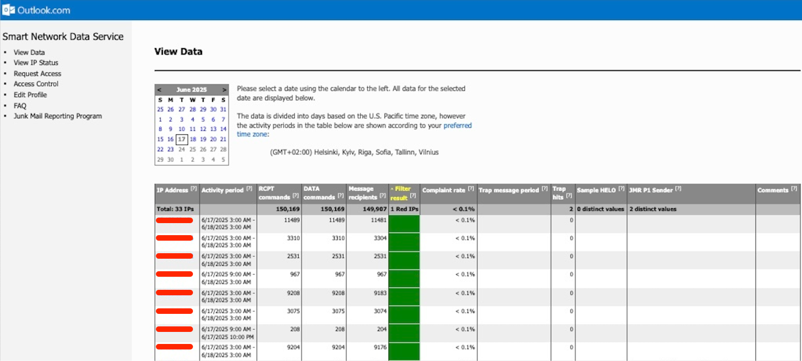Click help icon beside DATA commands header
This screenshot has width=802, height=361.
(x=341, y=196)
